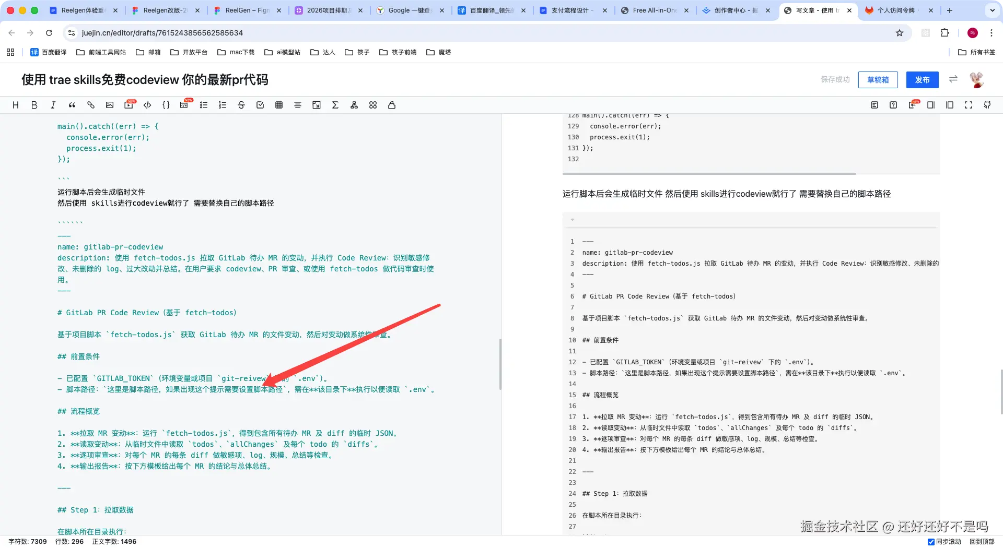Click the preview code block horizontal scrollbar
The width and height of the screenshot is (1003, 548).
(x=709, y=173)
